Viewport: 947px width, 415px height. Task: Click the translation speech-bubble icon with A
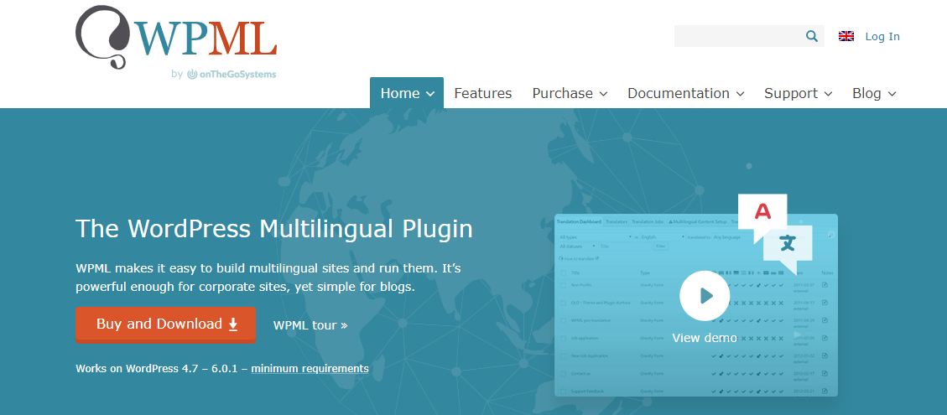coord(762,213)
